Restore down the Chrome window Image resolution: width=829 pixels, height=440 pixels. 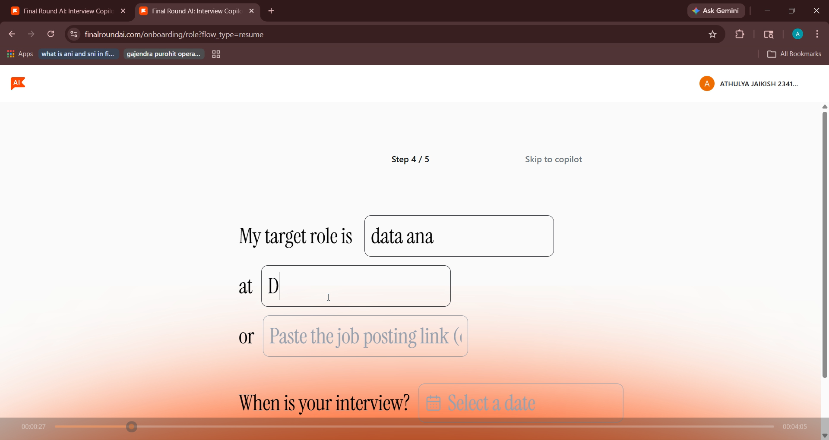[x=791, y=11]
